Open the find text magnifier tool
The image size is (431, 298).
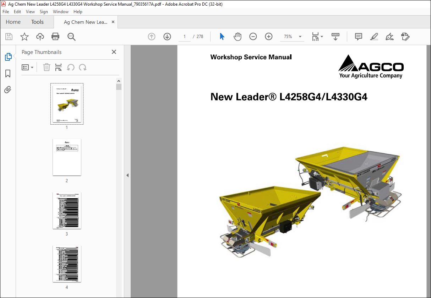point(71,37)
